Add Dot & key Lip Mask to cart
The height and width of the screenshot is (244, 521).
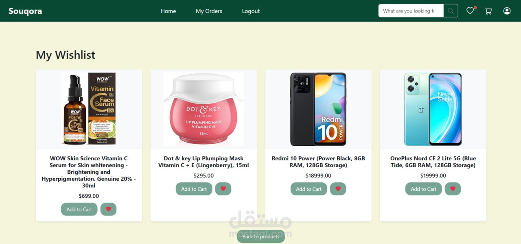point(194,189)
